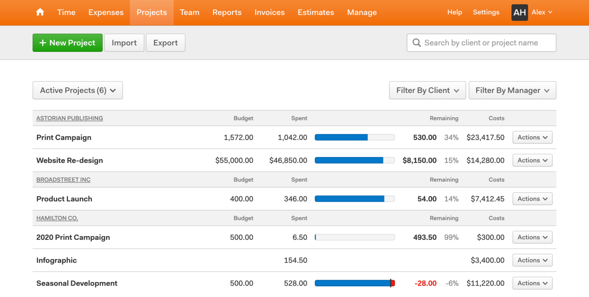Screen dimensions: 589x297
Task: Click the Export button
Action: [x=165, y=43]
